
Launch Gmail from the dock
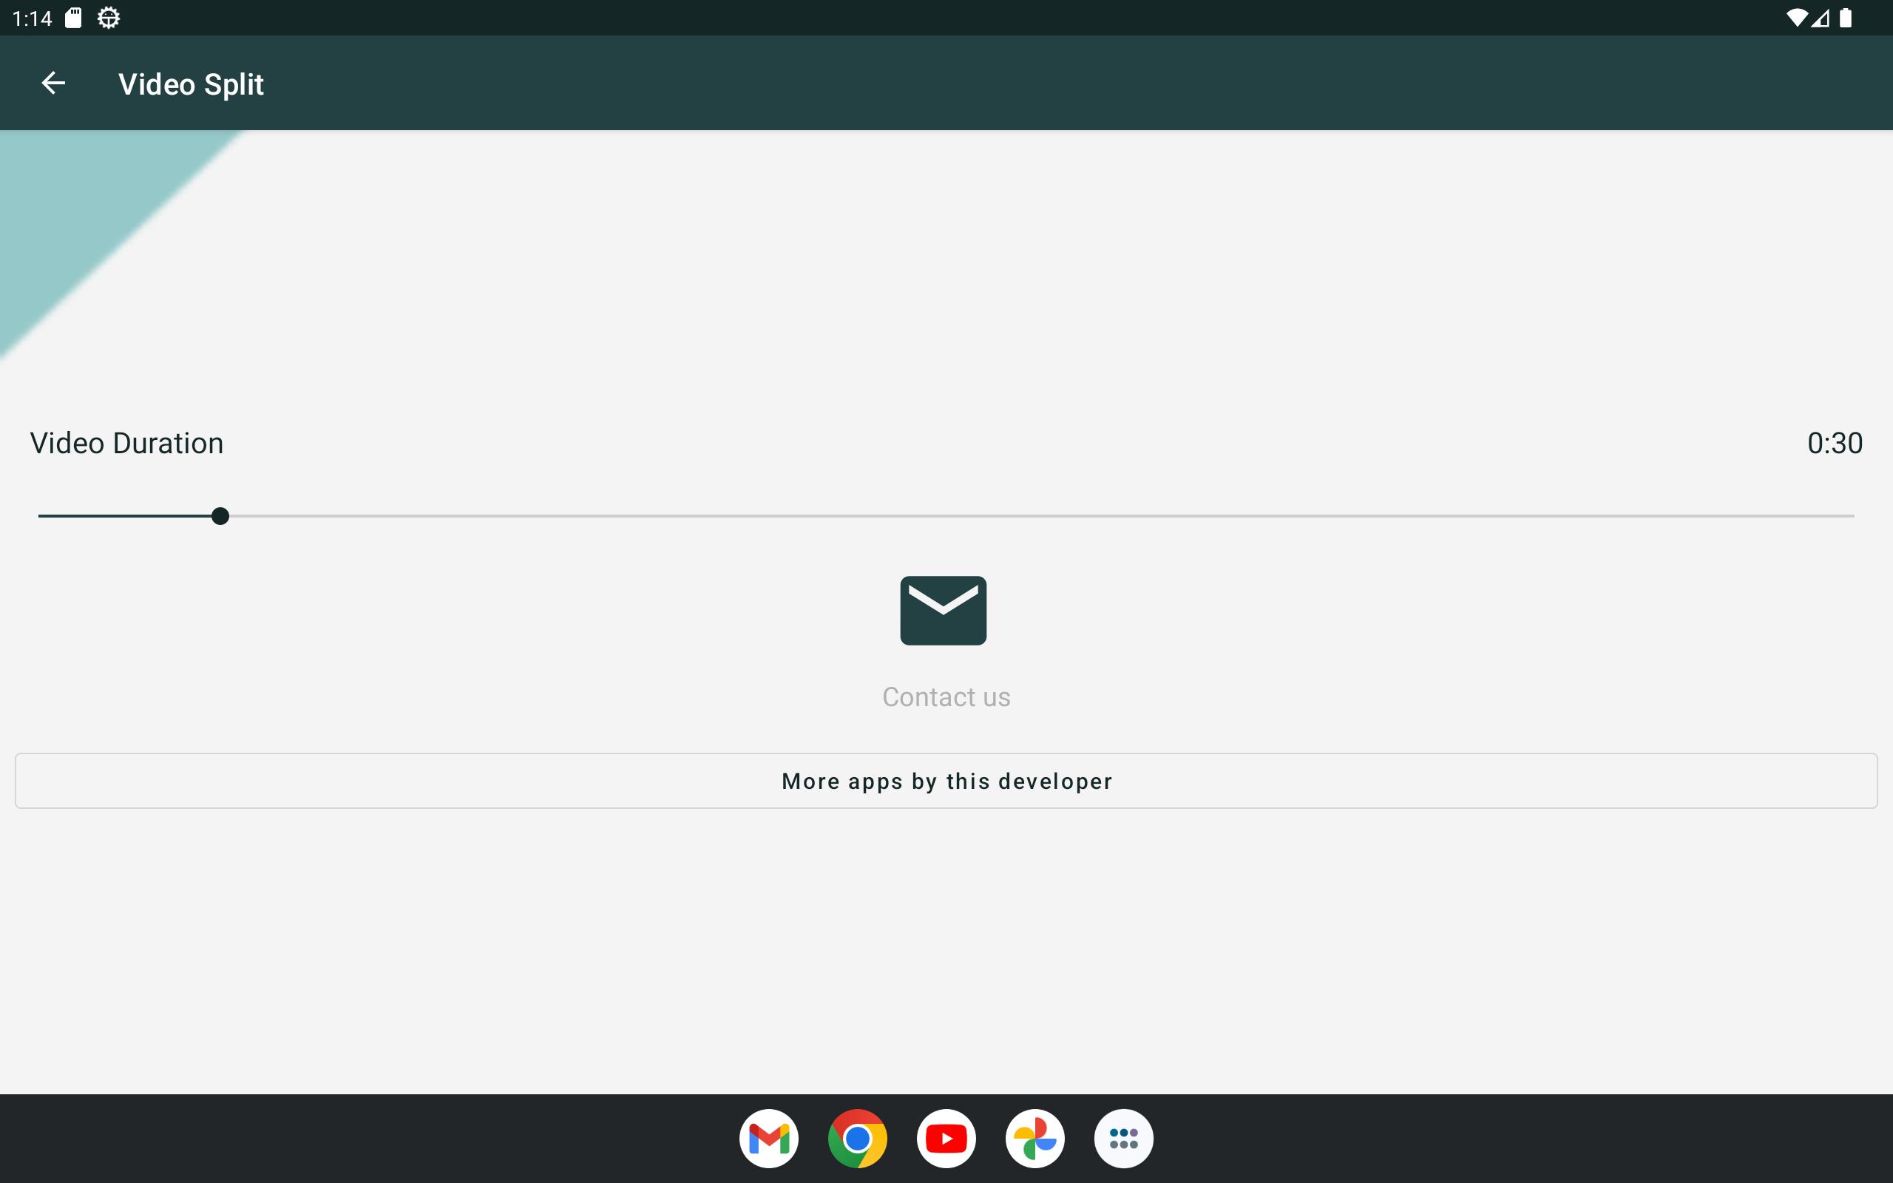pos(768,1139)
